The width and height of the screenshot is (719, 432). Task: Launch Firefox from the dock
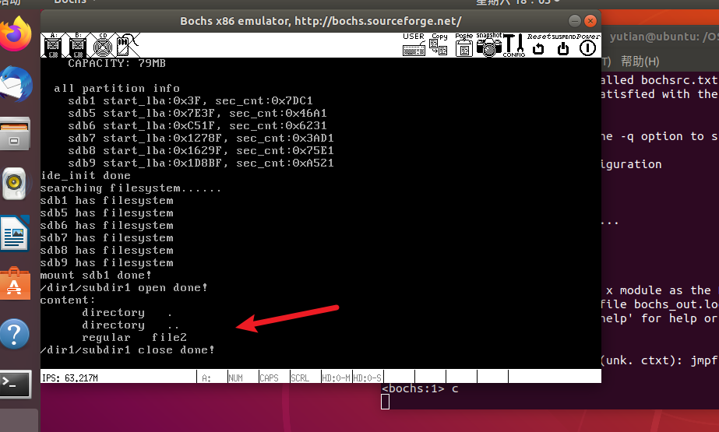(16, 34)
